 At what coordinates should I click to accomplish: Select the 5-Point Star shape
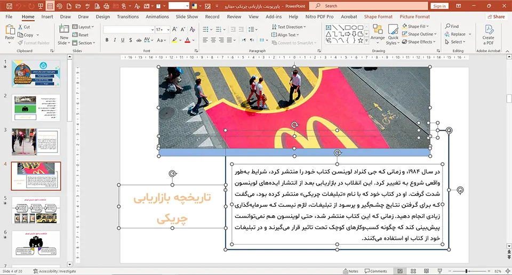pyautogui.click(x=360, y=41)
